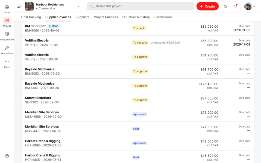Open Voltline Electric invoice VE-6127

tap(138, 57)
